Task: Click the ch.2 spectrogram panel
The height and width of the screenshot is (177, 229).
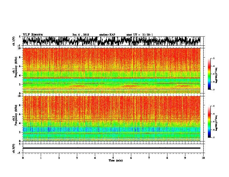Action: point(111,119)
